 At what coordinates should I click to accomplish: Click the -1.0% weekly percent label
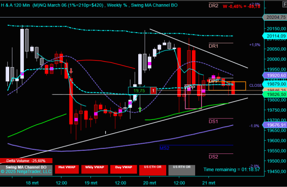[254, 126]
